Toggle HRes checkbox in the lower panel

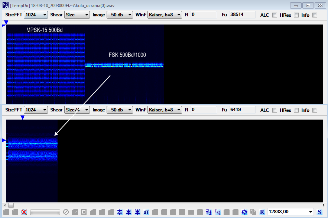pos(296,110)
